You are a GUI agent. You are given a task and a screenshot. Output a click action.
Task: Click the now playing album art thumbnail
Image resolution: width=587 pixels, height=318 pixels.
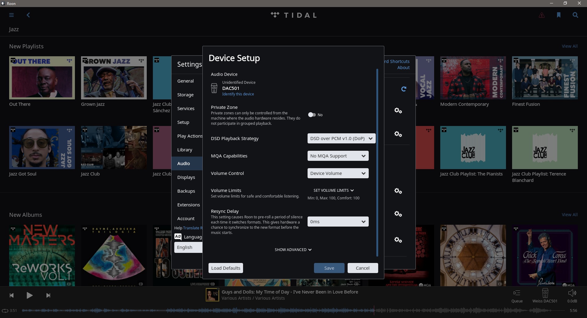tap(212, 295)
